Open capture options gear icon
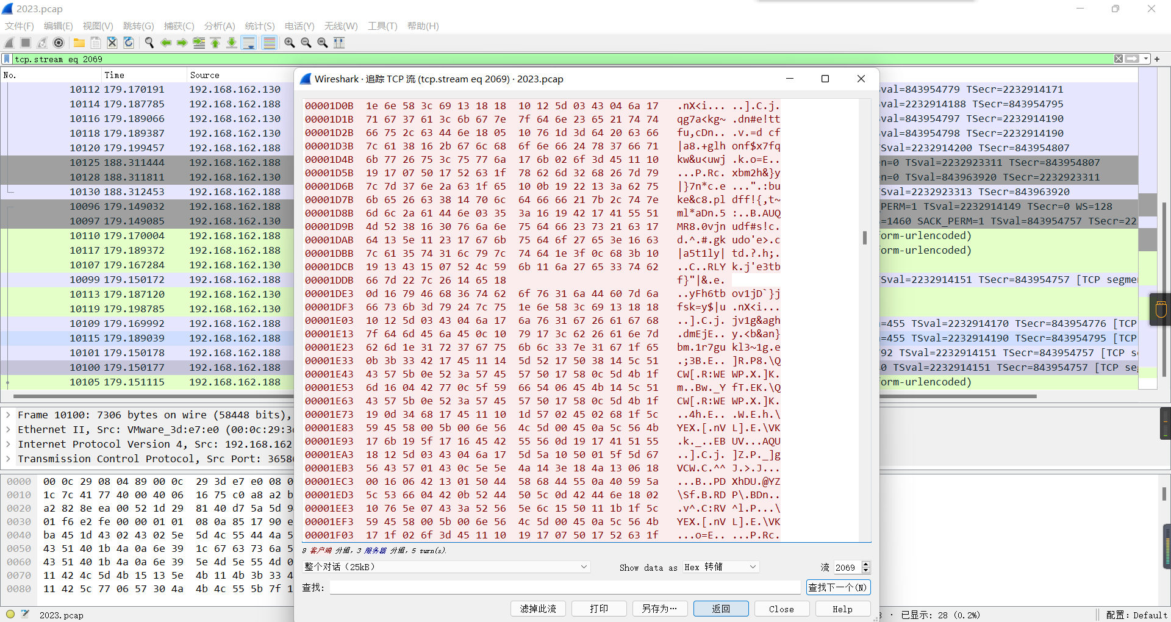Image resolution: width=1171 pixels, height=622 pixels. pyautogui.click(x=59, y=43)
